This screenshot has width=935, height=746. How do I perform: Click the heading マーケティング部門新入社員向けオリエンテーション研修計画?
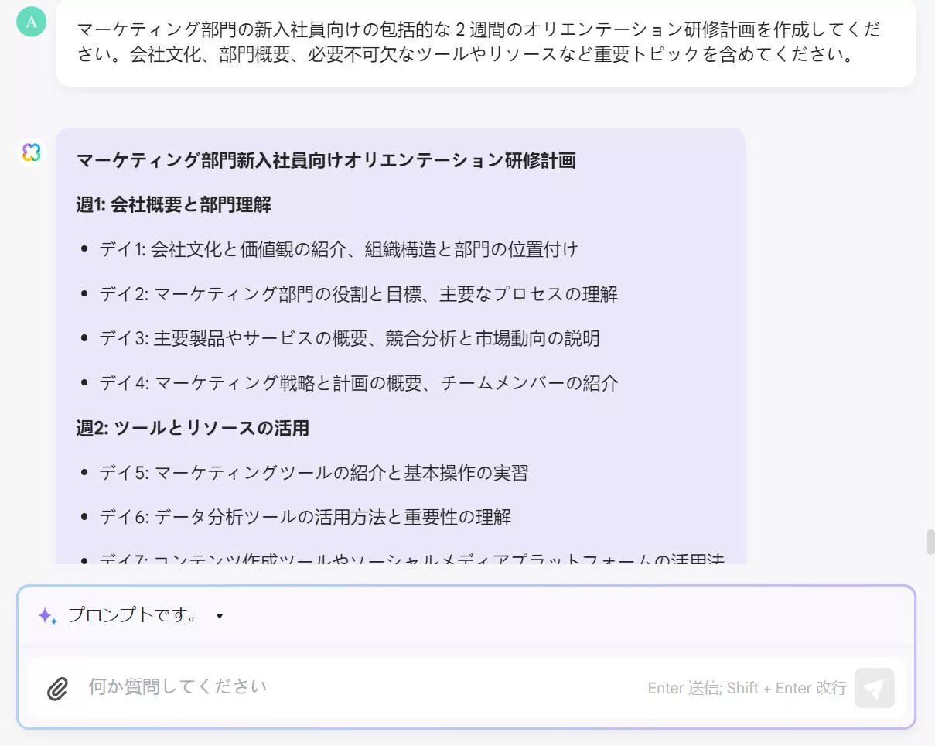coord(326,161)
